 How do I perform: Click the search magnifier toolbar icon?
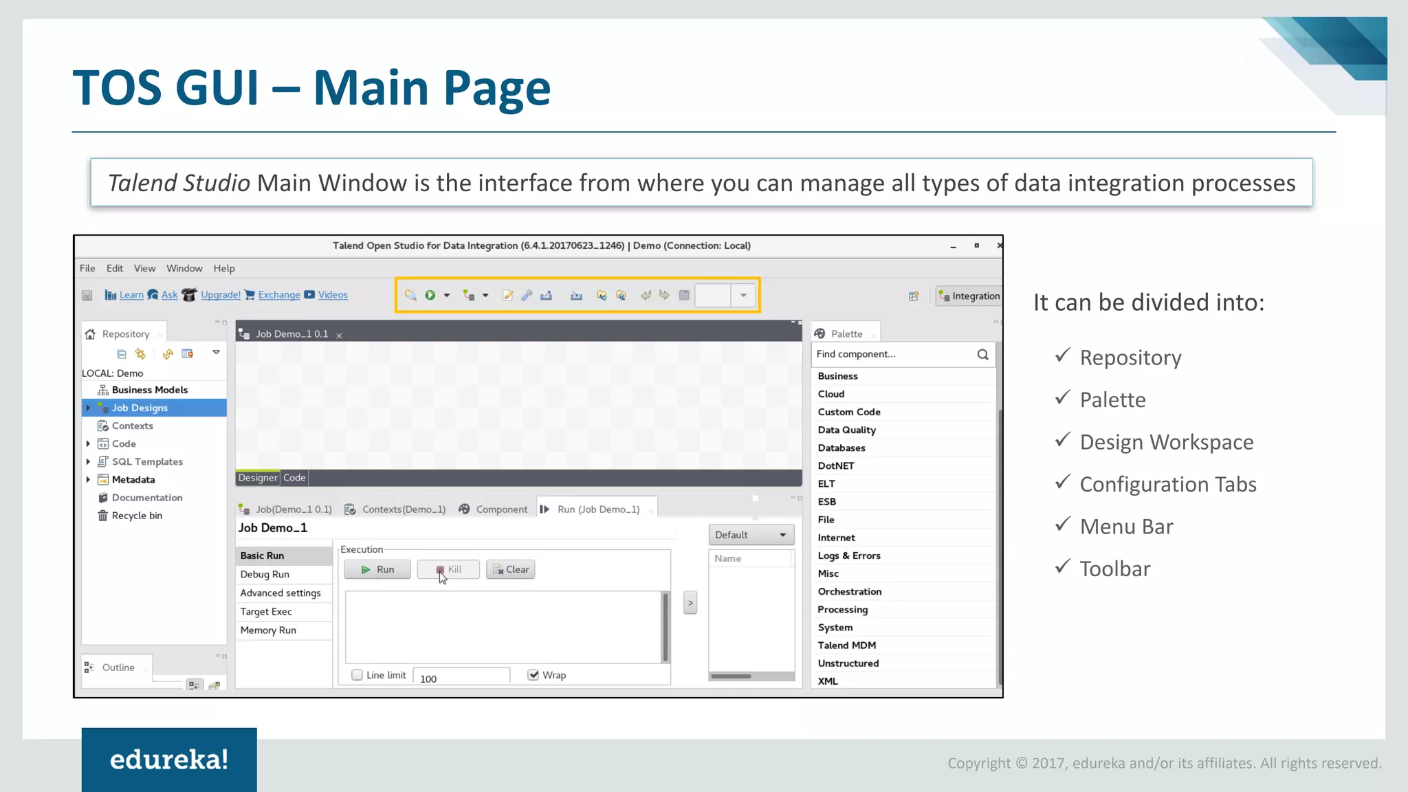click(410, 295)
